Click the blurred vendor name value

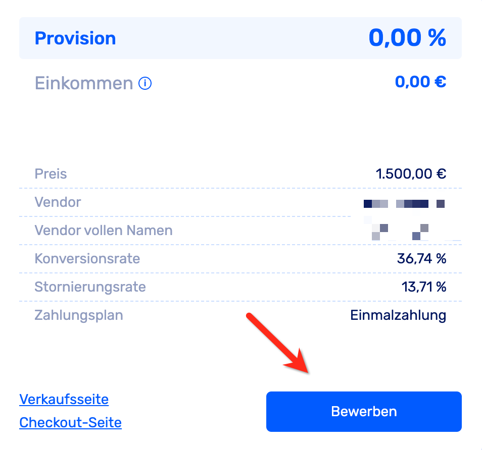(x=404, y=204)
